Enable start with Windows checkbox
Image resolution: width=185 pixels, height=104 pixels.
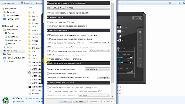pos(48,22)
